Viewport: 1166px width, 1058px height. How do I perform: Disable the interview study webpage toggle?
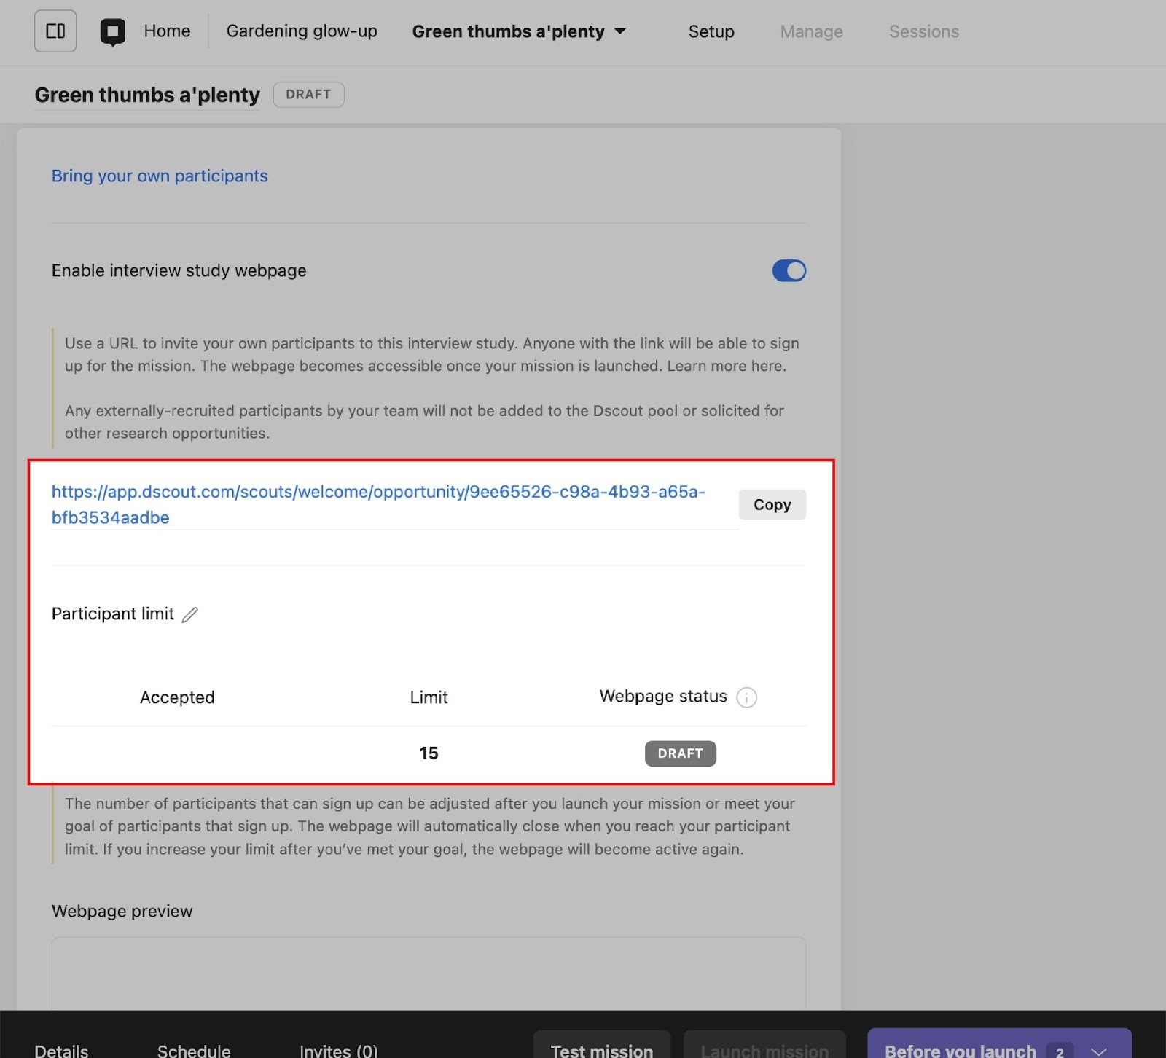[789, 271]
